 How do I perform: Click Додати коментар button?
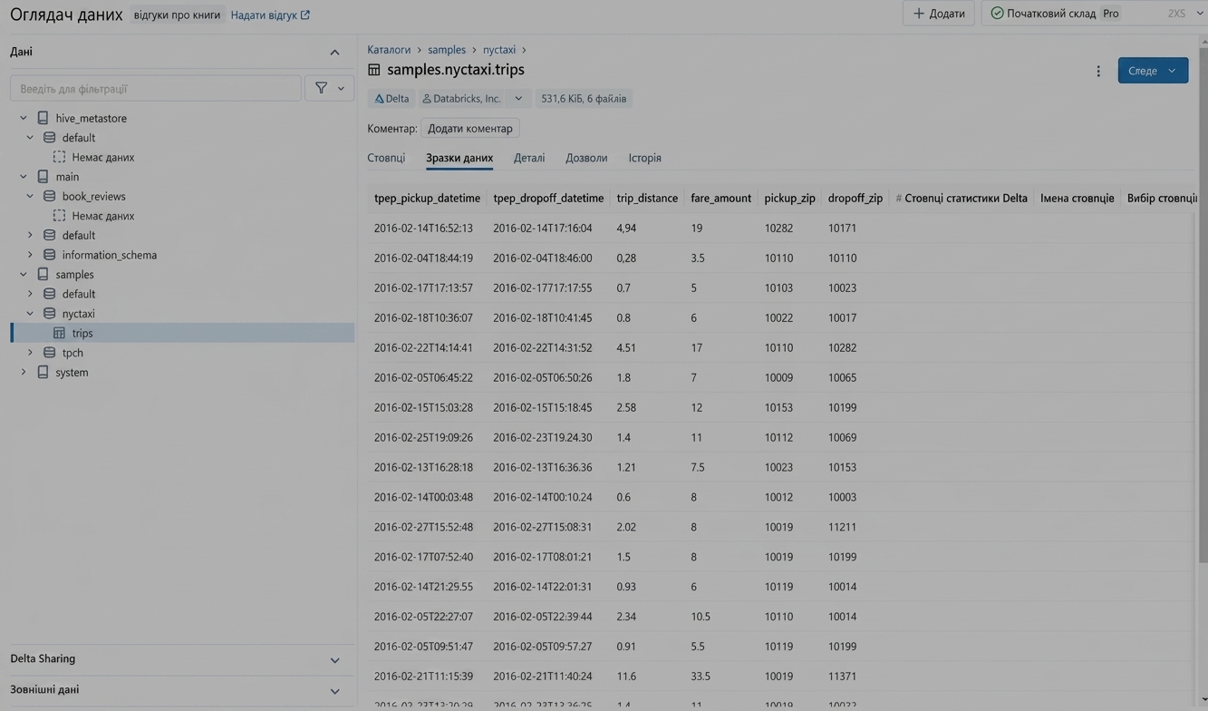pos(470,129)
